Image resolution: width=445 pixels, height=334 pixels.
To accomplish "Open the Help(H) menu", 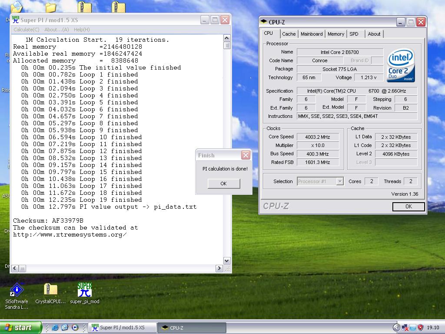I will tap(82, 30).
